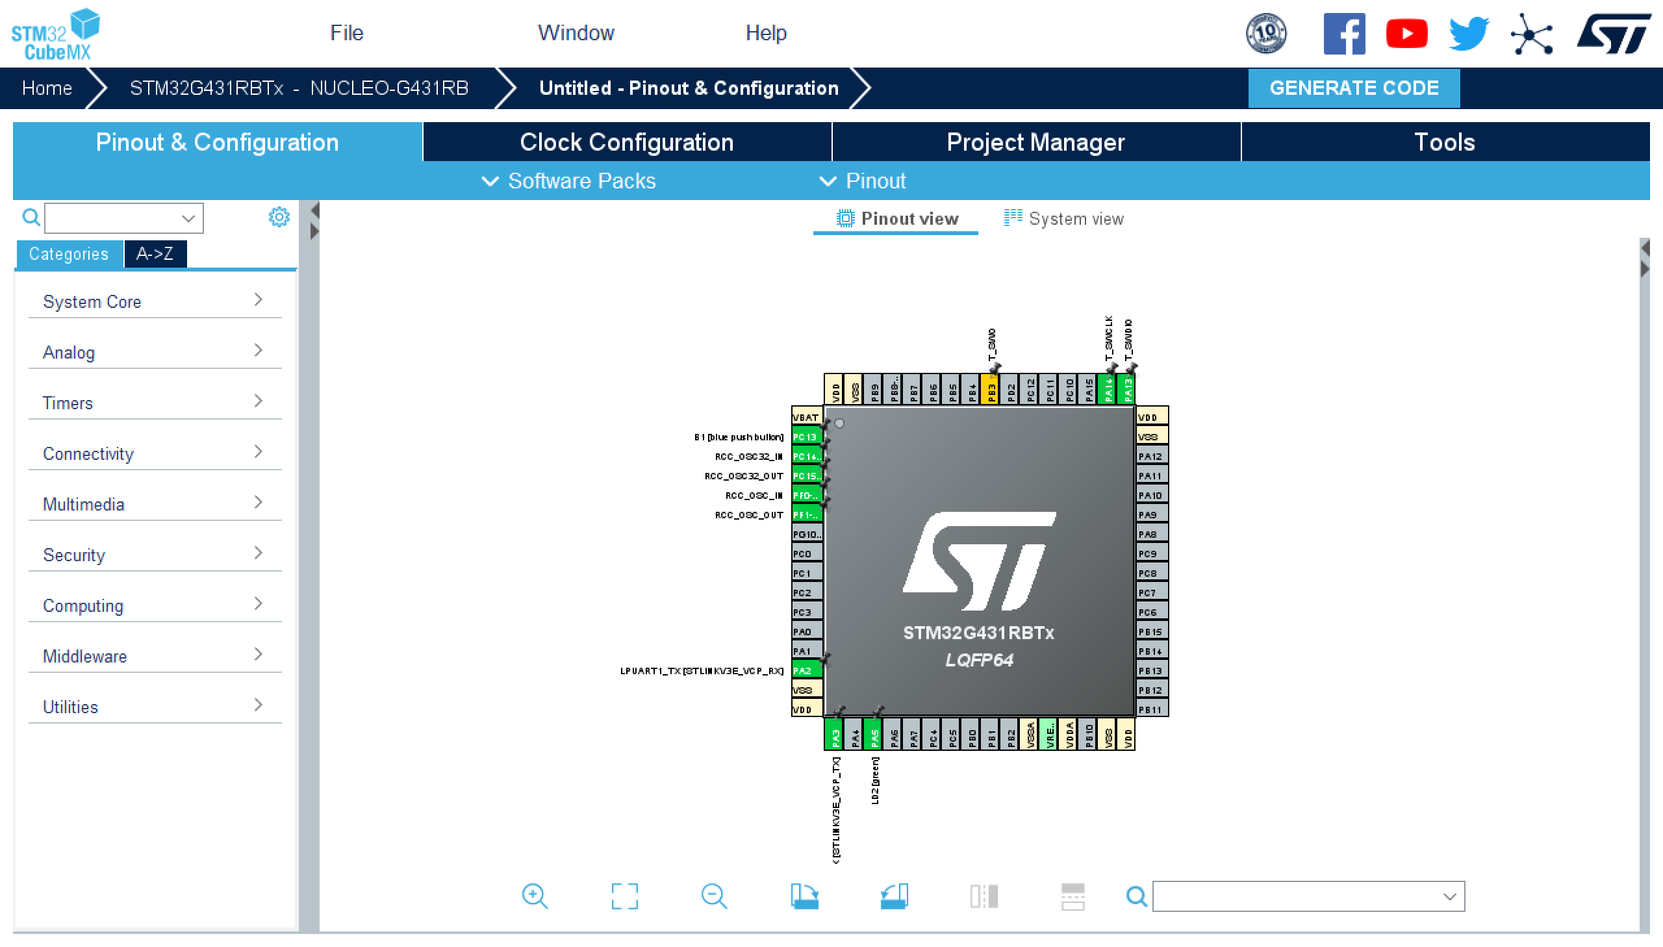Select green pin PA5 (LD2 green)

coord(874,735)
